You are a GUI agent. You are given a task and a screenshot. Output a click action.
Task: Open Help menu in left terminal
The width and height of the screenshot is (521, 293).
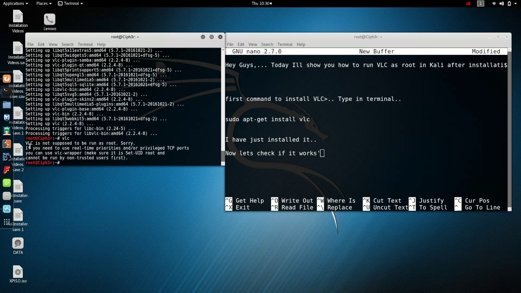(101, 44)
